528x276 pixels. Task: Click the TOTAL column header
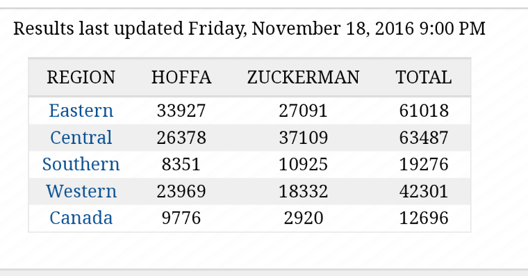(424, 77)
